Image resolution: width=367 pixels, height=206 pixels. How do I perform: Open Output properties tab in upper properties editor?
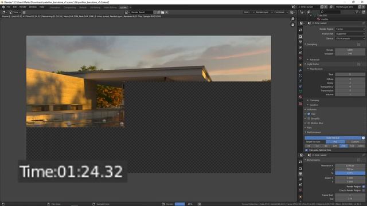(x=300, y=42)
